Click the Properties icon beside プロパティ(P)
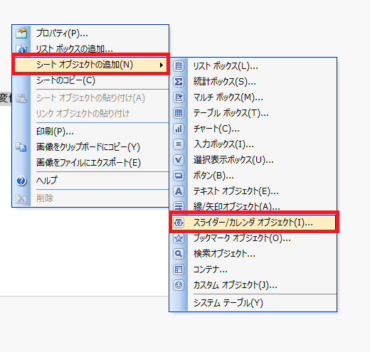Image resolution: width=370 pixels, height=352 pixels. click(x=21, y=33)
